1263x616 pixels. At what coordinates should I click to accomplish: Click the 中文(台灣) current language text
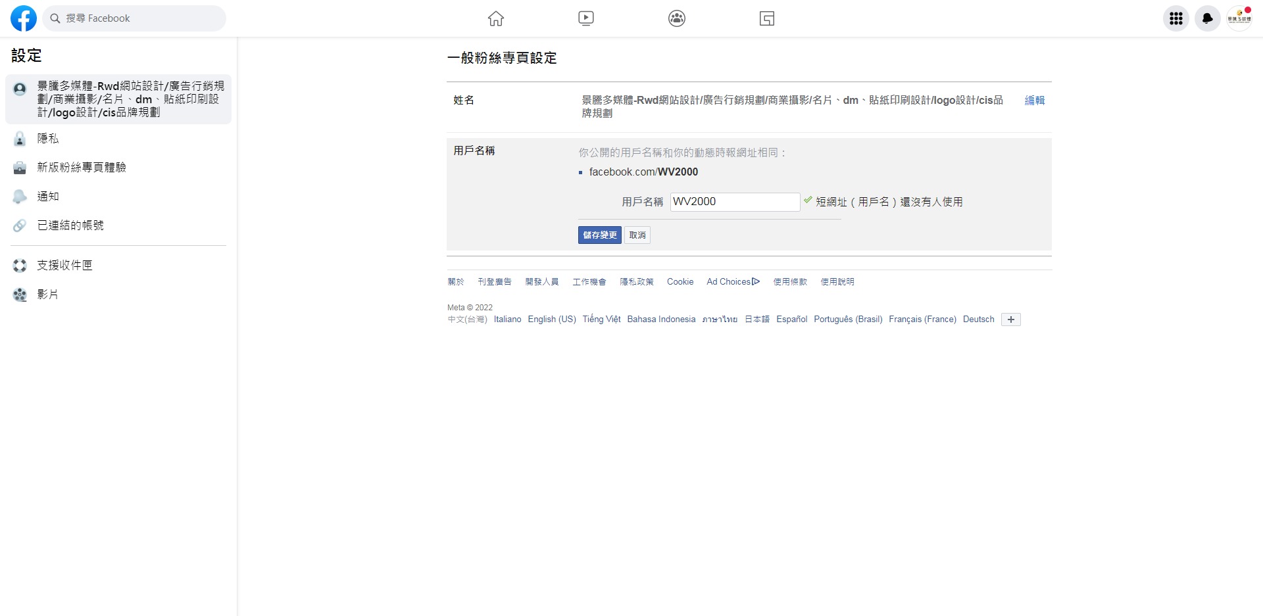tap(467, 320)
